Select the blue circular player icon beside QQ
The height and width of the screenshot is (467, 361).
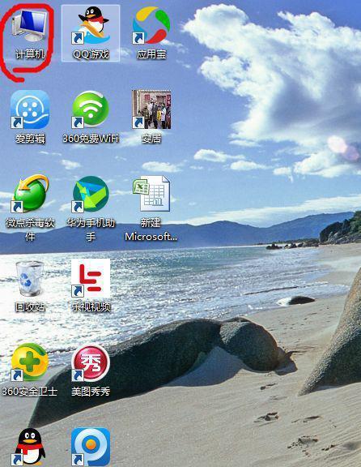point(91,447)
